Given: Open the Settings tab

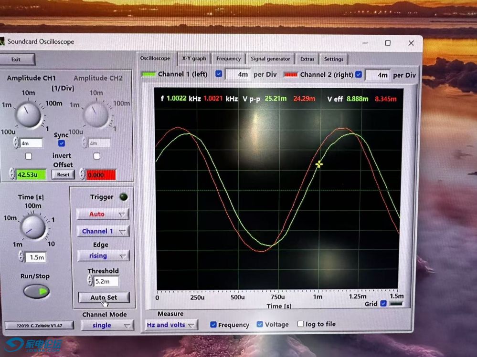Looking at the screenshot, I should click(x=333, y=59).
